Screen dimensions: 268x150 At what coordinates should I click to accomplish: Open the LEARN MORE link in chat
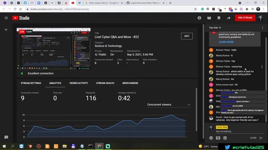point(226,42)
